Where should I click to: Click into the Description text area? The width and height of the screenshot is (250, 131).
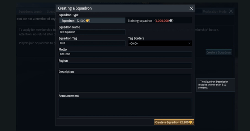pos(125,83)
